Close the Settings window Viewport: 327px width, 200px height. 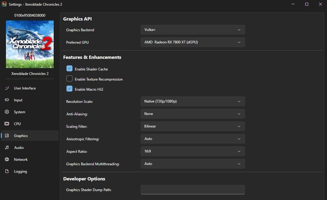click(x=320, y=4)
